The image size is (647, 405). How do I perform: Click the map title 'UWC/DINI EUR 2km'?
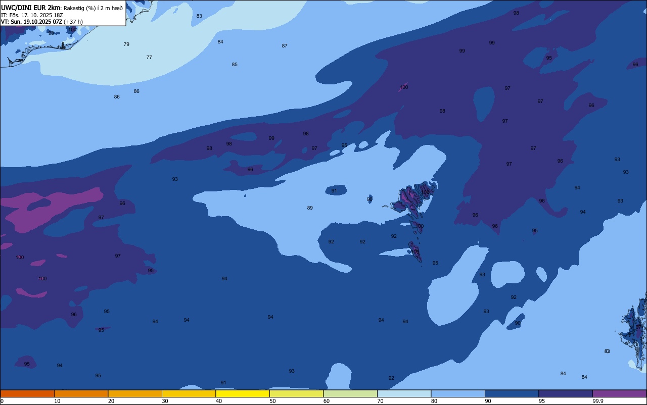click(x=30, y=8)
